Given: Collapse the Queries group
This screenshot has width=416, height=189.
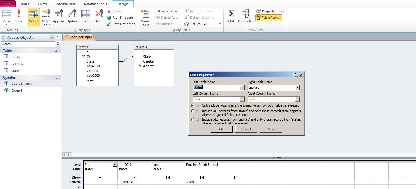Looking at the screenshot, I should coord(56,77).
